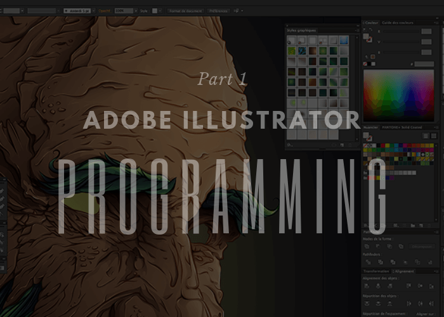This screenshot has height=317, width=444.
Task: Activate the fill box in Nuancier panel
Action: coord(366,135)
